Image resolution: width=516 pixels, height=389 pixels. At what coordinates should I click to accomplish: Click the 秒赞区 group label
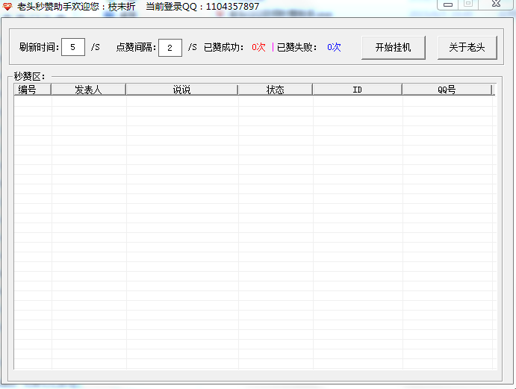[29, 76]
